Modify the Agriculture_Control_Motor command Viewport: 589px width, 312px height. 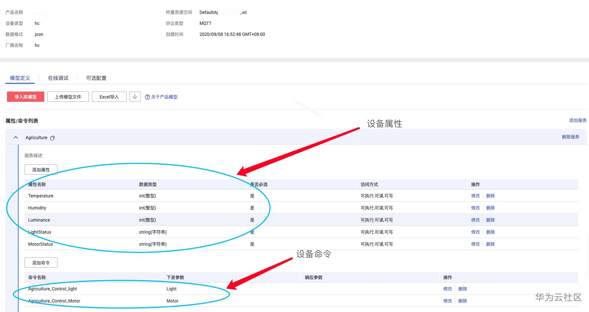tap(448, 301)
